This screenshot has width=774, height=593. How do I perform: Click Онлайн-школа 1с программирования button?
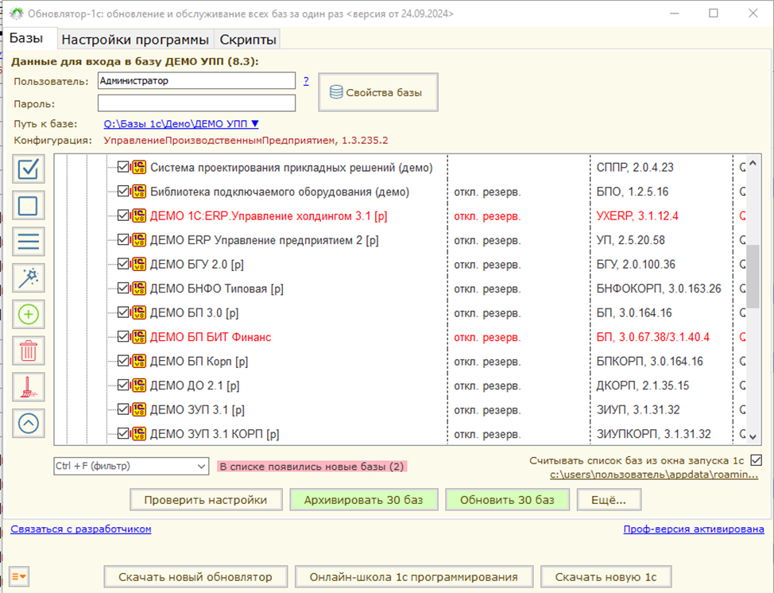click(414, 577)
